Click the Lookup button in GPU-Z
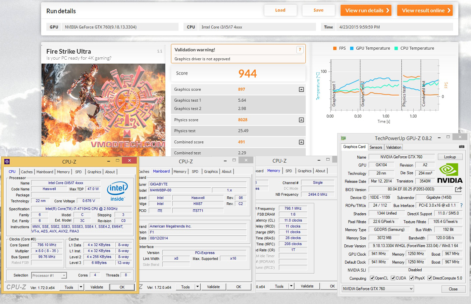This screenshot has height=304, width=471. [x=450, y=157]
